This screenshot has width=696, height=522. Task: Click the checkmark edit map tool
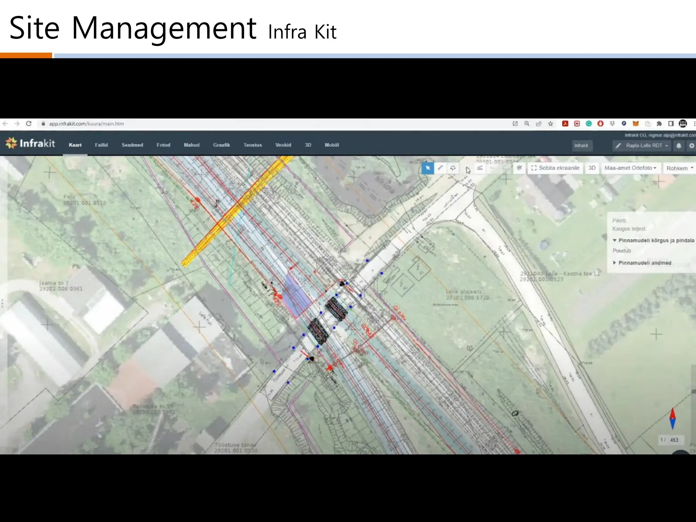(519, 168)
